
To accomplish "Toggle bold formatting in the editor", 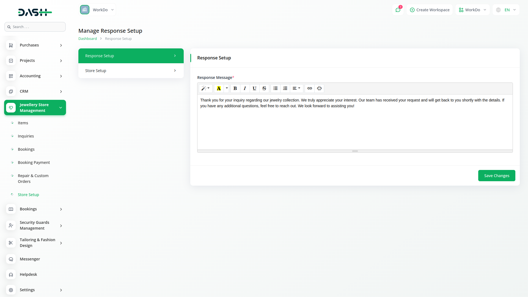I will point(235,88).
